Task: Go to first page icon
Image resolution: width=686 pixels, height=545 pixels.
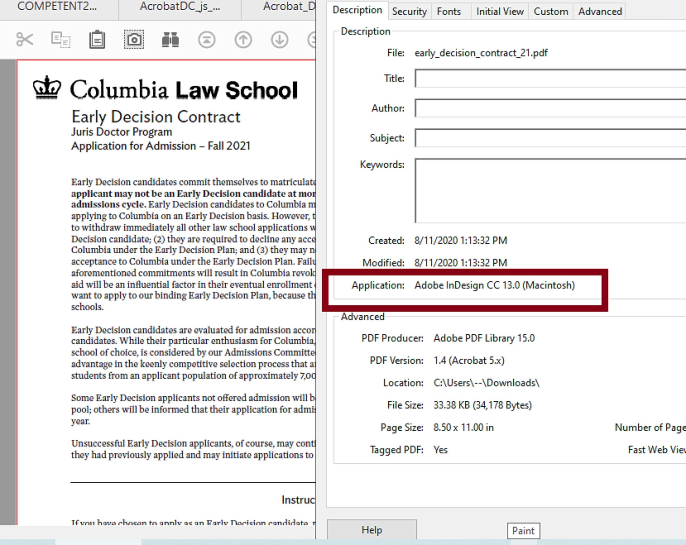Action: click(207, 40)
